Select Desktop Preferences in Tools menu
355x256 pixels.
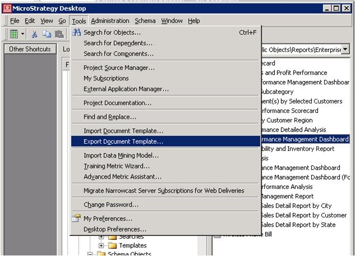pos(115,229)
